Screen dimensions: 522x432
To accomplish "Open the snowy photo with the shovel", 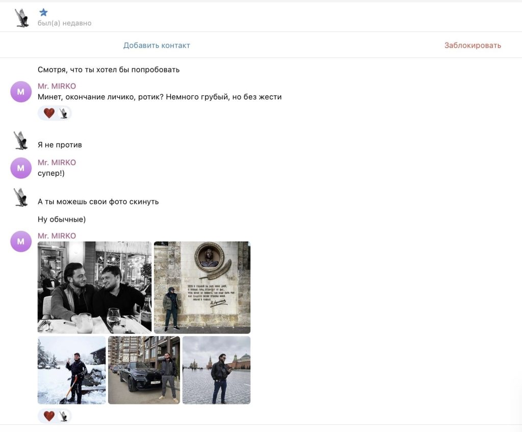I will [x=71, y=370].
